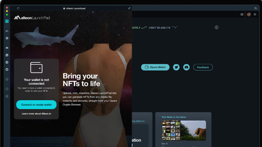The width and height of the screenshot is (262, 147).
Task: Click the elephant news thumbnail
Action: tap(184, 130)
